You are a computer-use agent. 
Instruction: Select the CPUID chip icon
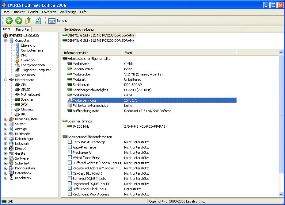point(17,90)
